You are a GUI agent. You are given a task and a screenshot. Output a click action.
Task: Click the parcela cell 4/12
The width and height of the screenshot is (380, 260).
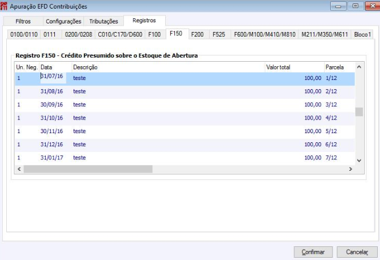(x=331, y=118)
